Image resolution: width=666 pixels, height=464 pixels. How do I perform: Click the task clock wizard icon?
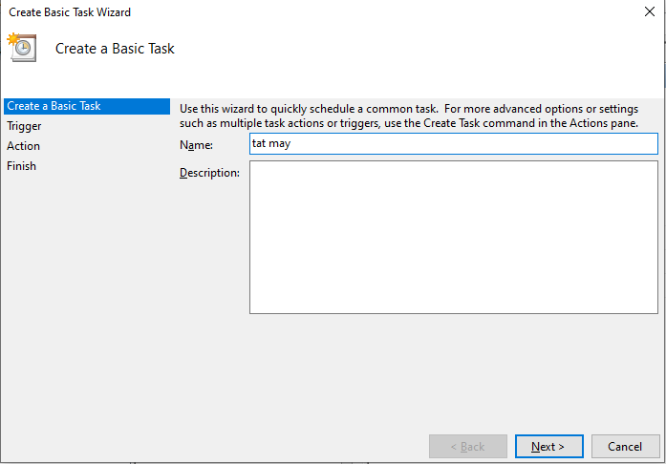(22, 47)
